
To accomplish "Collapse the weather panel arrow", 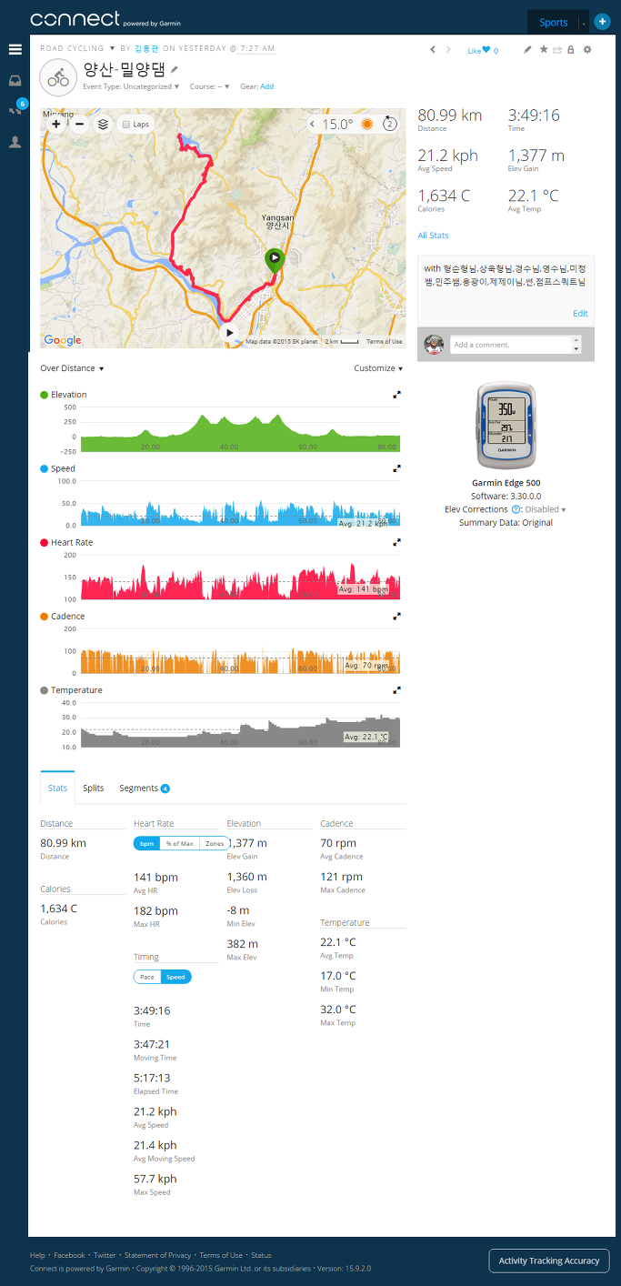I will pyautogui.click(x=313, y=124).
